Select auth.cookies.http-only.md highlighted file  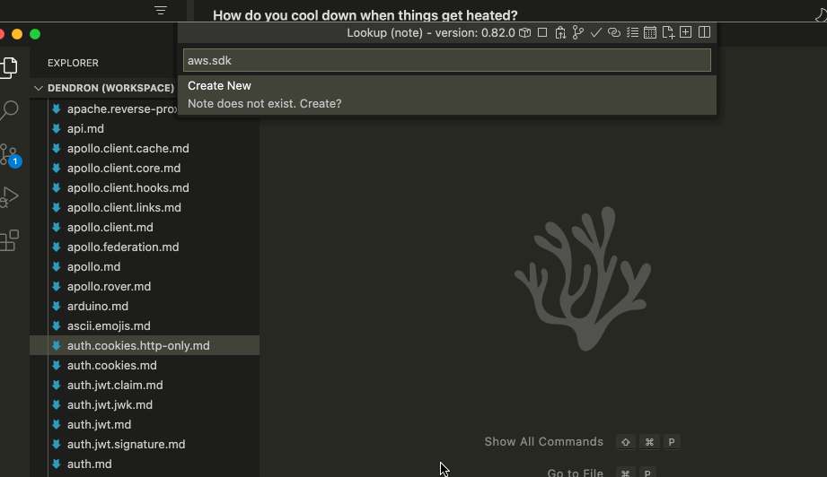coord(145,345)
